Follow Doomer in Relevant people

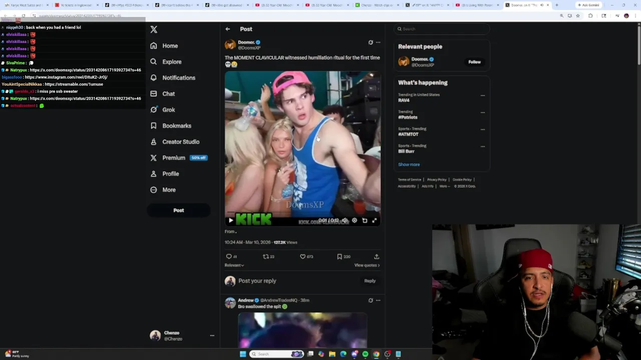pos(474,62)
